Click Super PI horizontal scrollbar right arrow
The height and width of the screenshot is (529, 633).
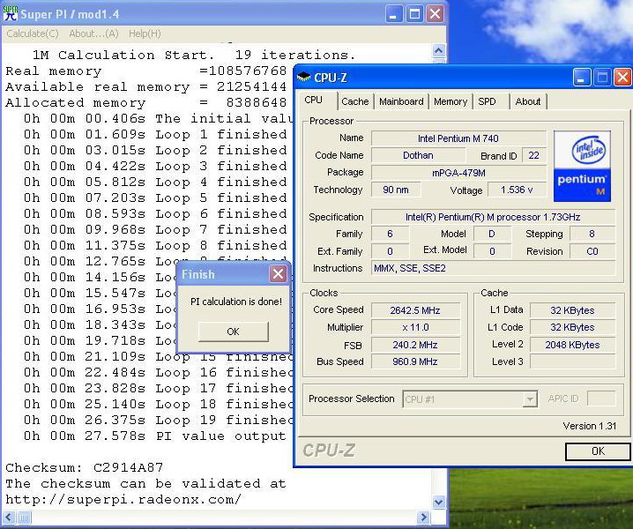click(x=424, y=517)
